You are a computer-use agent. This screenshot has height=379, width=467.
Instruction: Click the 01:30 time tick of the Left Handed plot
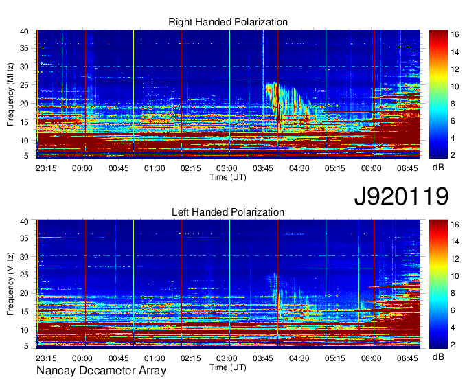click(x=155, y=358)
